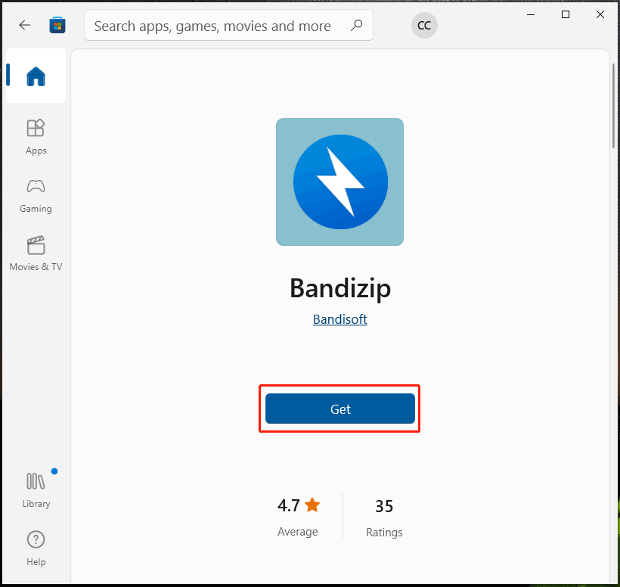
Task: Click the Microsoft Store logo icon
Action: click(x=57, y=25)
